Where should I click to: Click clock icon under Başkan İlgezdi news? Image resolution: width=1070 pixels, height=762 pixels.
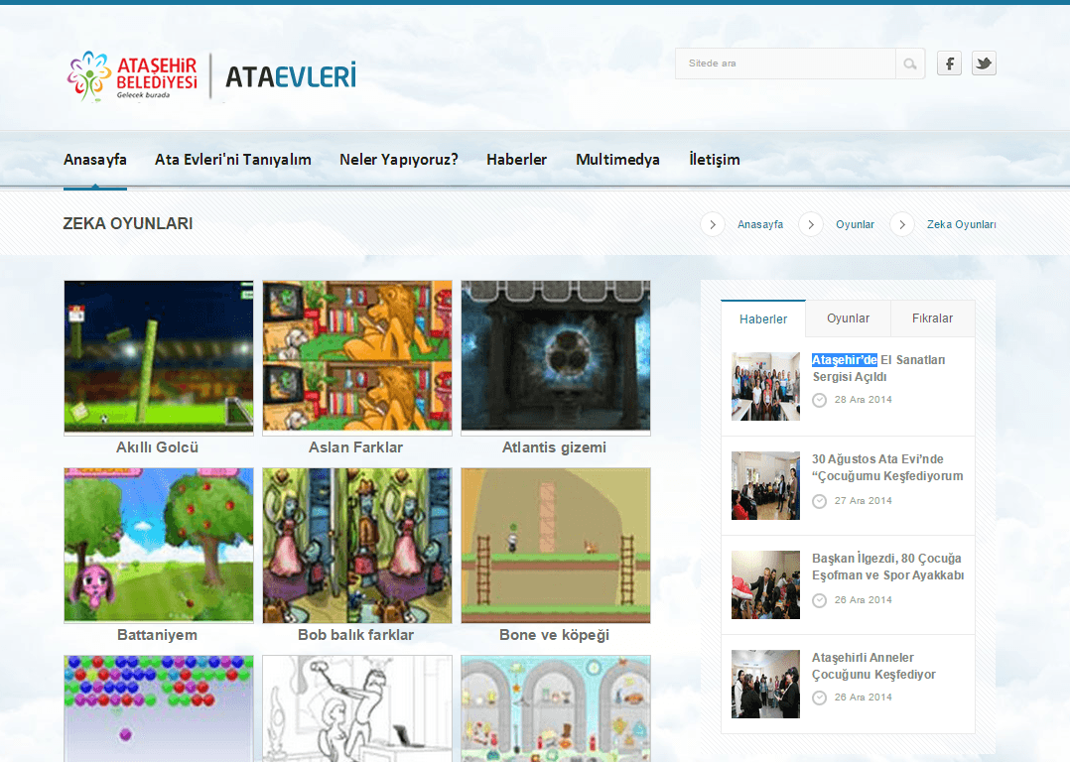[820, 600]
